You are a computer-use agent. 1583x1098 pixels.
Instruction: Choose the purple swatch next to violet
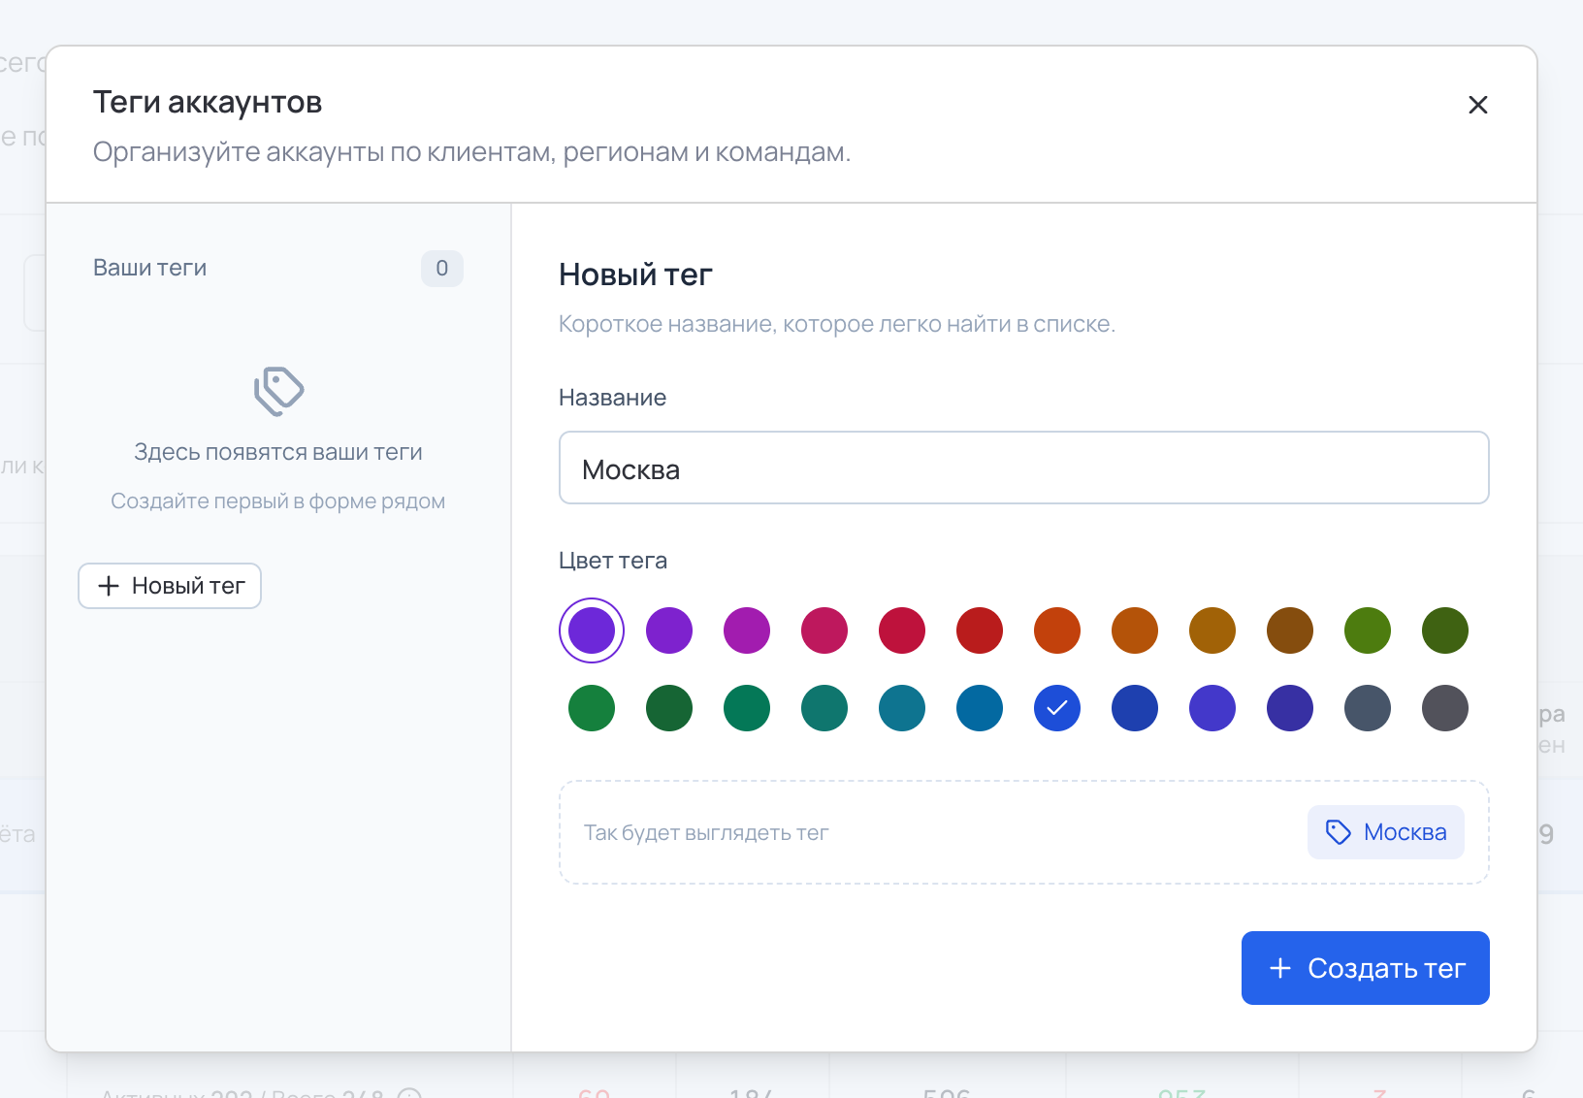(669, 630)
